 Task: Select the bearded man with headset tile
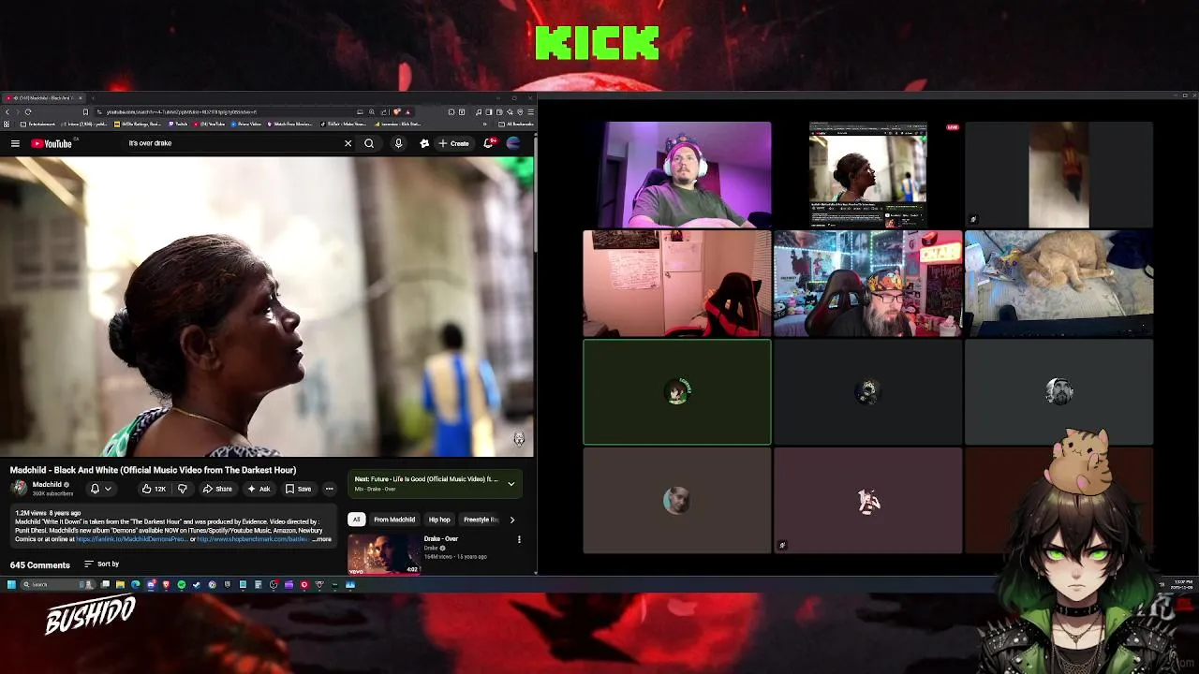(867, 283)
